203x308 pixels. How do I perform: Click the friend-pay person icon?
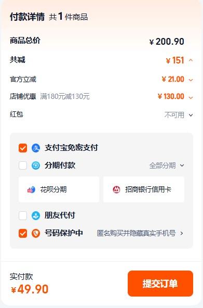pos(36,216)
